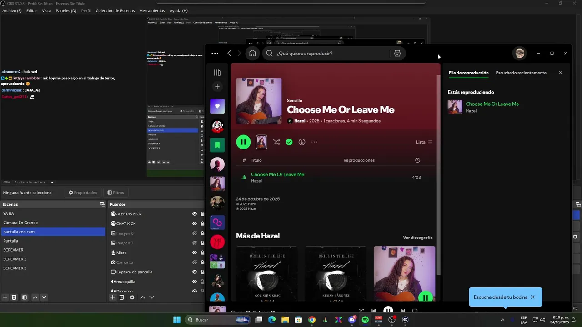The width and height of the screenshot is (582, 327).
Task: Open OBS 'Paneles (D)' menu
Action: coord(66,10)
